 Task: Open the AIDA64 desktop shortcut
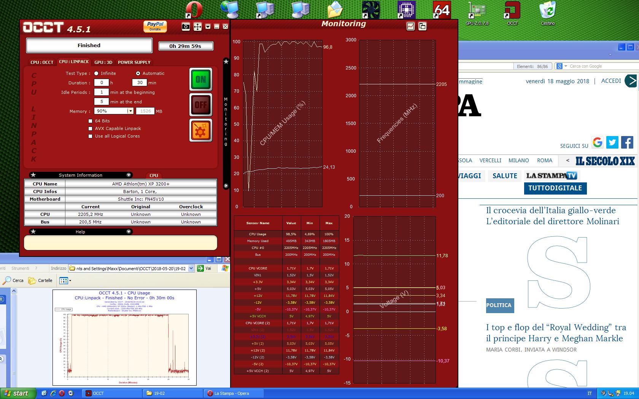click(442, 10)
